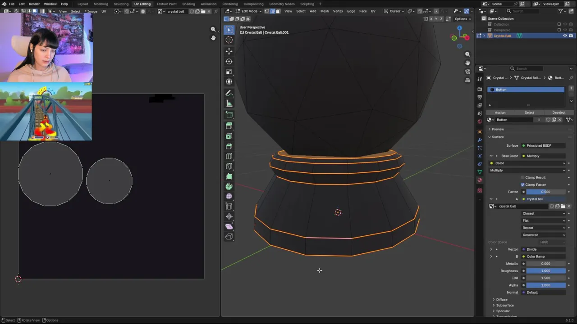577x324 pixels.
Task: Enable vertex select mode
Action: [x=266, y=11]
